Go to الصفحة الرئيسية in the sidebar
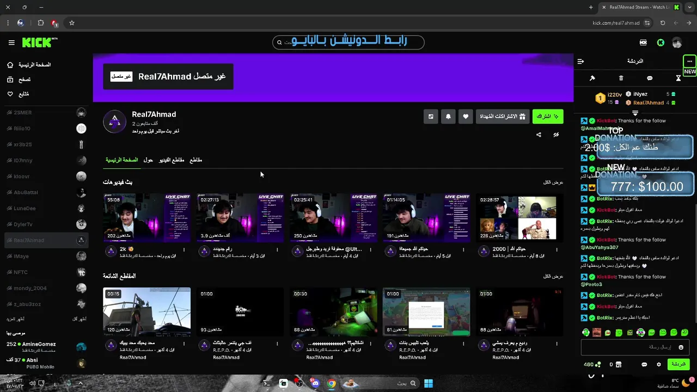 coord(29,65)
